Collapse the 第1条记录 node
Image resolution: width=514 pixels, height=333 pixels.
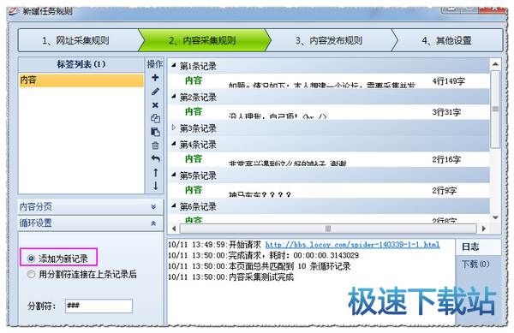coord(173,65)
